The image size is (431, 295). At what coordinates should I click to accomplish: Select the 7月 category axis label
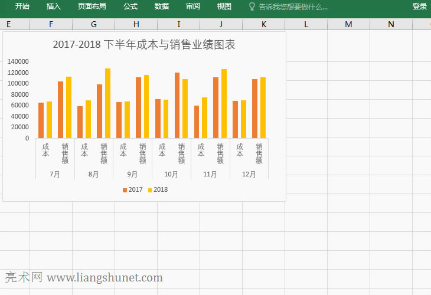55,175
